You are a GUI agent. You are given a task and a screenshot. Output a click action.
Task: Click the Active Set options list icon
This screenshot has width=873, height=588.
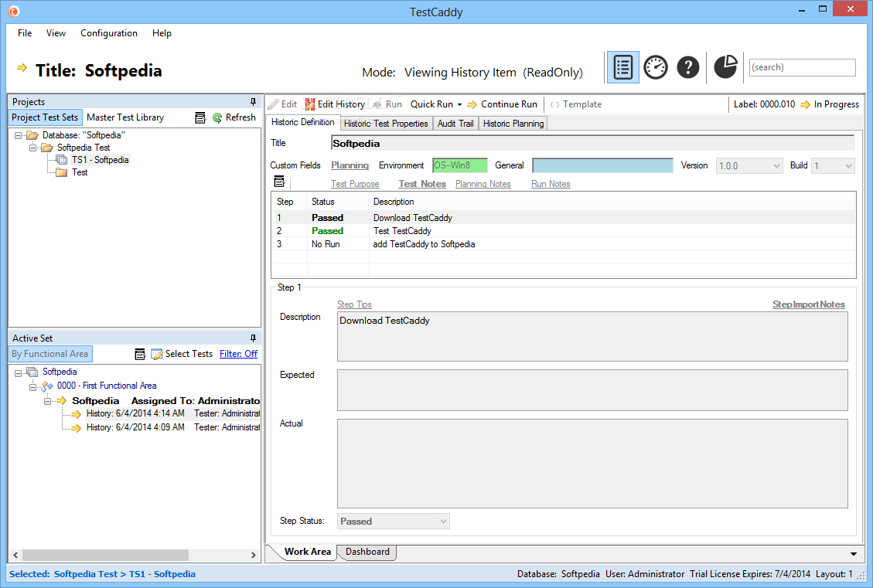(x=140, y=354)
